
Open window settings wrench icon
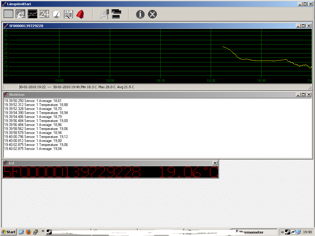point(20,14)
